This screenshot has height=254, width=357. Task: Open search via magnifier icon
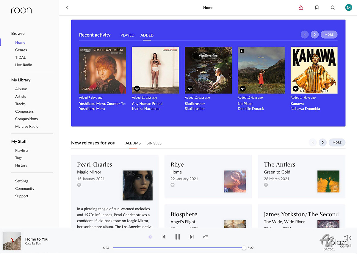point(333,8)
